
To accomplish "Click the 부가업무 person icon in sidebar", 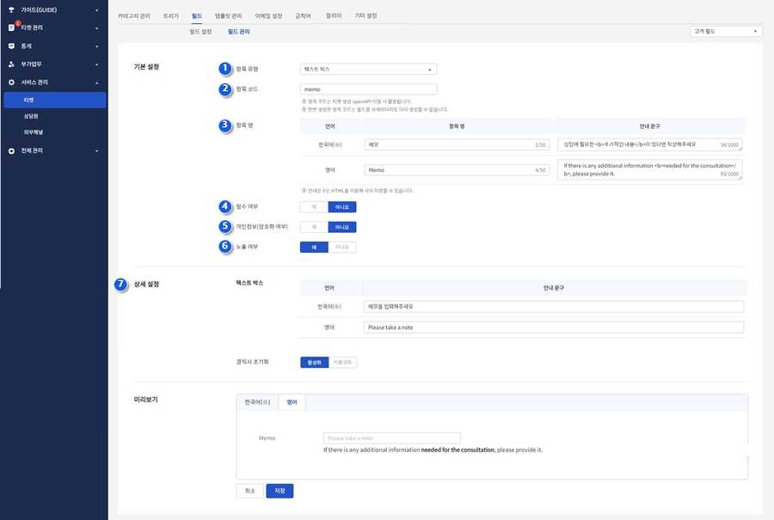I will pyautogui.click(x=11, y=64).
